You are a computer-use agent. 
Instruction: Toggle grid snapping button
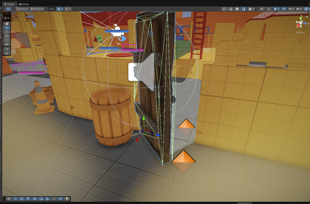59,9
